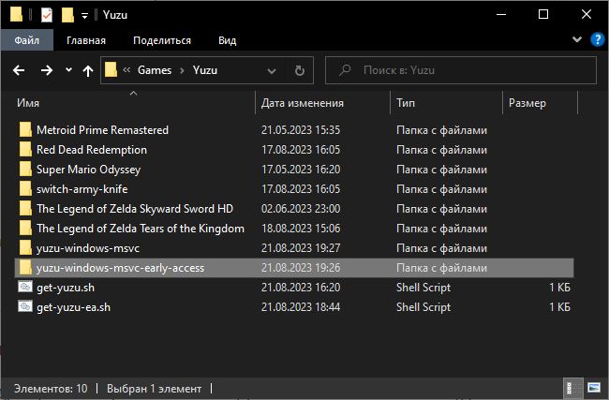
Task: Refresh the Yuzu folder view
Action: 300,70
